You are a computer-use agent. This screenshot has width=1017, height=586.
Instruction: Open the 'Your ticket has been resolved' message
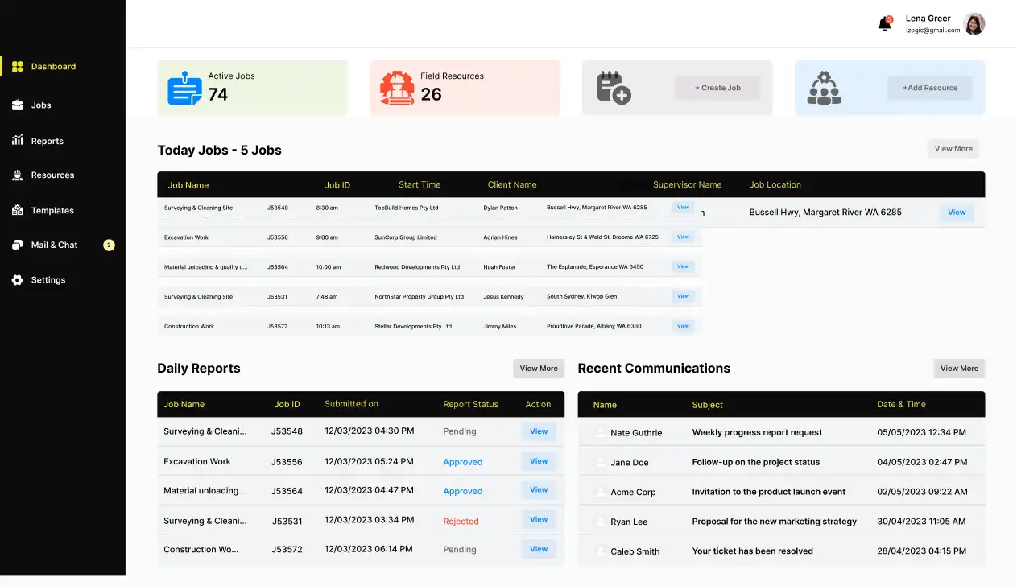click(752, 551)
